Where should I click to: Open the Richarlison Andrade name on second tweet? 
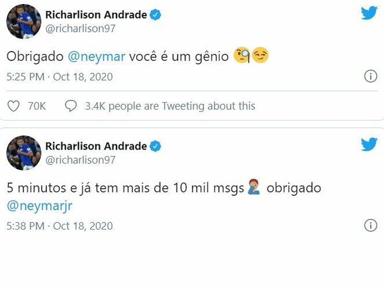pos(96,146)
